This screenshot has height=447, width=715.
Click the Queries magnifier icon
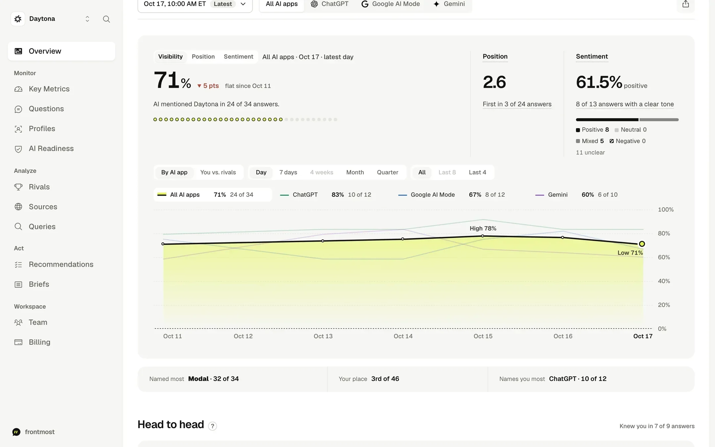[19, 227]
